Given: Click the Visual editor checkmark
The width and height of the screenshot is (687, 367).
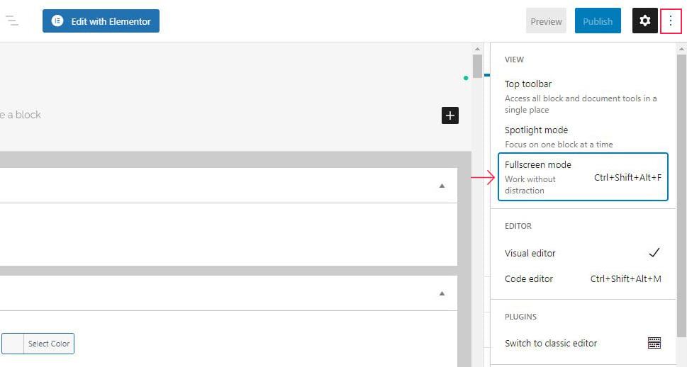Looking at the screenshot, I should 654,253.
